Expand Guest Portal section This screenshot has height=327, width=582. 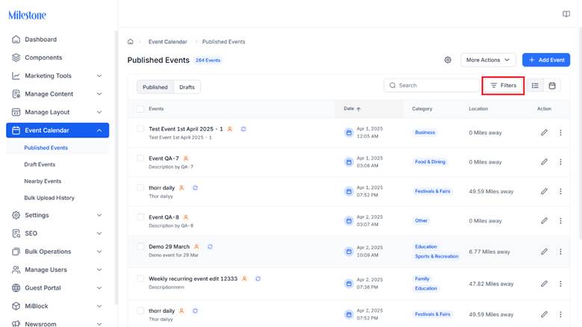tap(58, 287)
